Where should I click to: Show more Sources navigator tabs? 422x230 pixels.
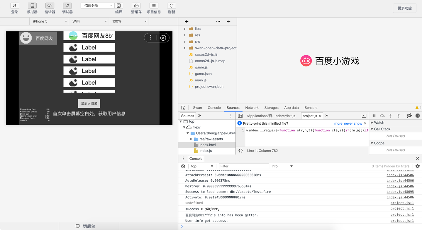point(200,116)
